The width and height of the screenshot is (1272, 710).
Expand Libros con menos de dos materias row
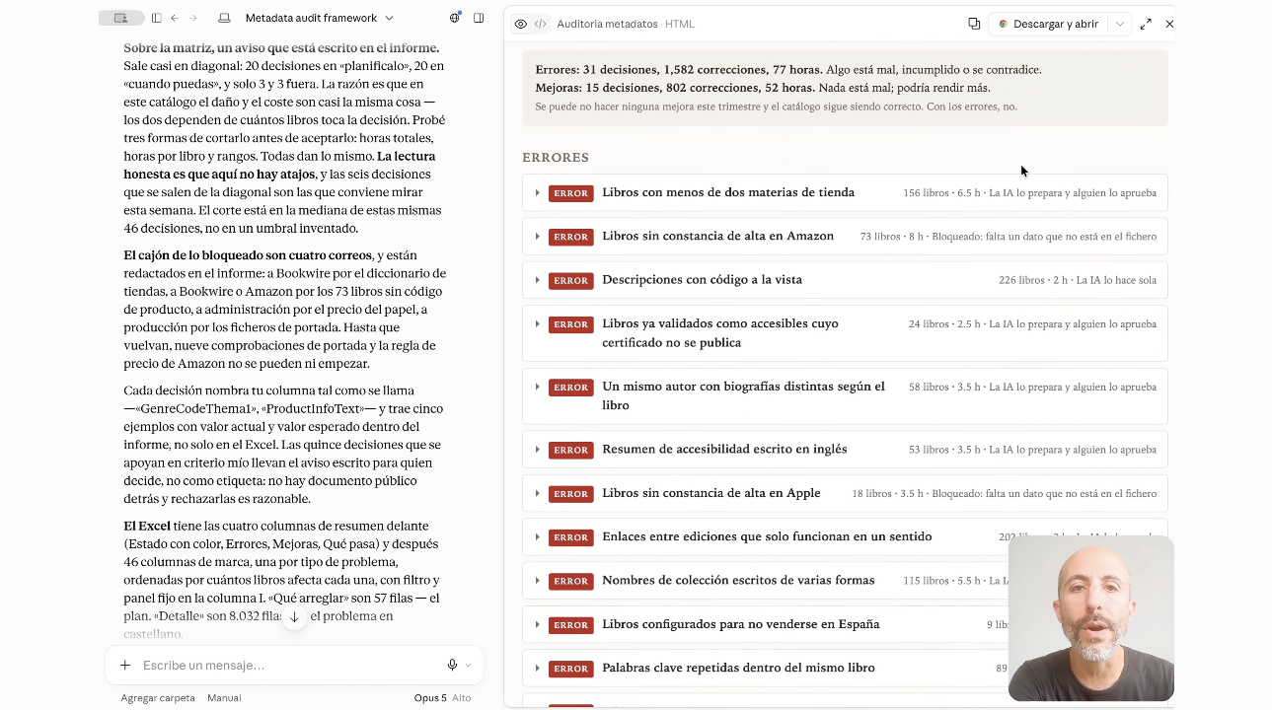coord(845,192)
